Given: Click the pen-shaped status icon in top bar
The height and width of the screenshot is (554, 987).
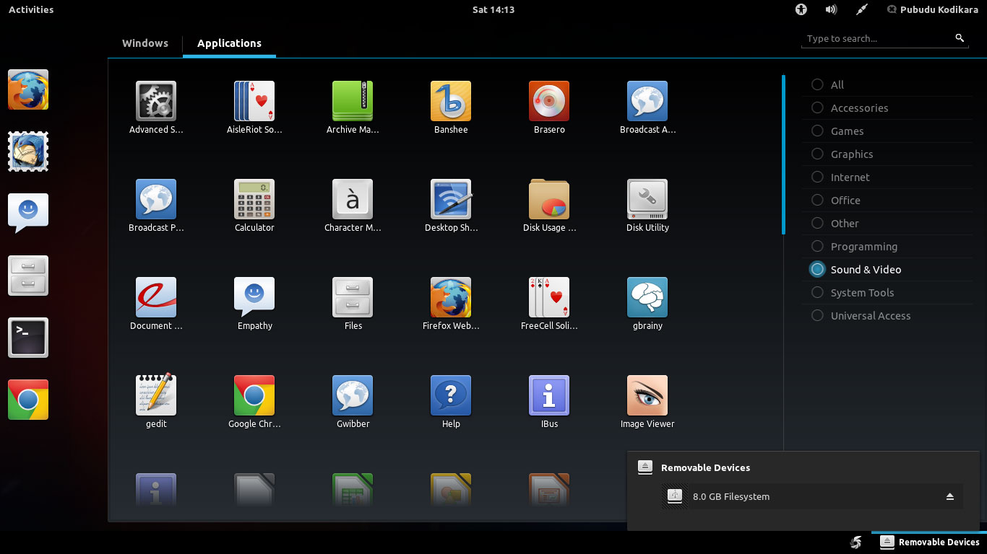Looking at the screenshot, I should click(x=861, y=9).
